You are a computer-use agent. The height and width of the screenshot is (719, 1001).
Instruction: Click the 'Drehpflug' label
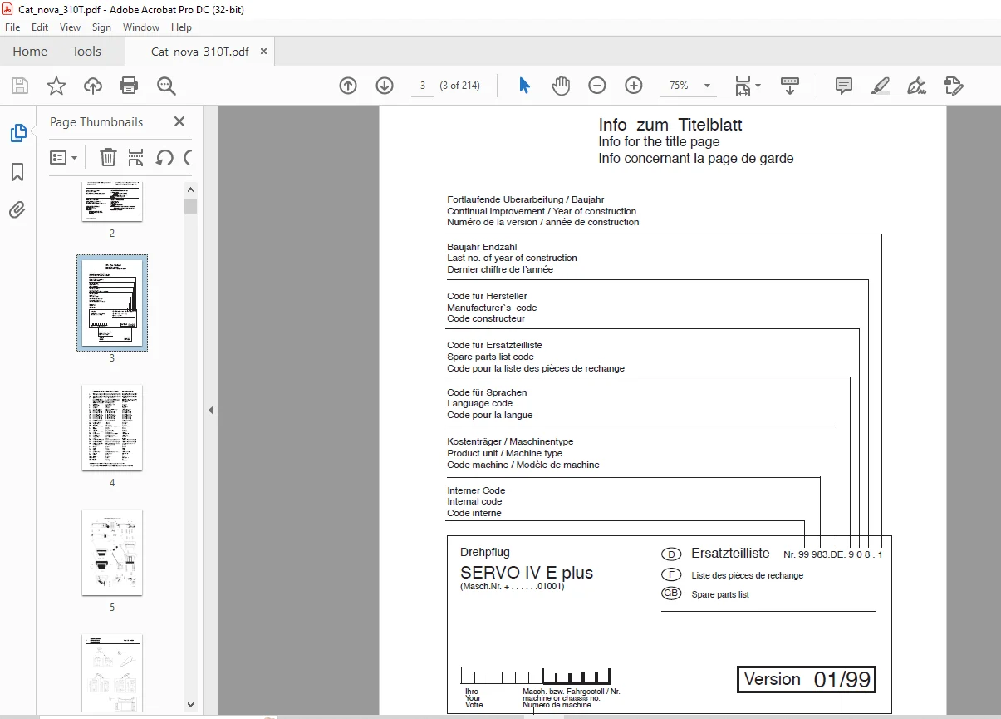(485, 552)
